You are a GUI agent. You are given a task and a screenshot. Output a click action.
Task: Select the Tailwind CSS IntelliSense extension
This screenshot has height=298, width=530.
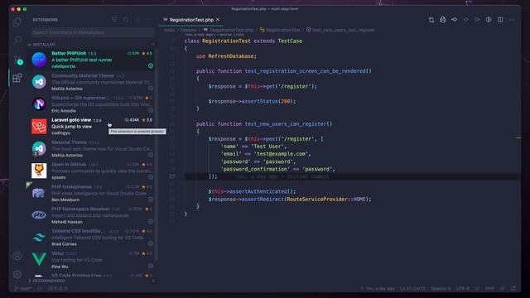[x=91, y=238]
